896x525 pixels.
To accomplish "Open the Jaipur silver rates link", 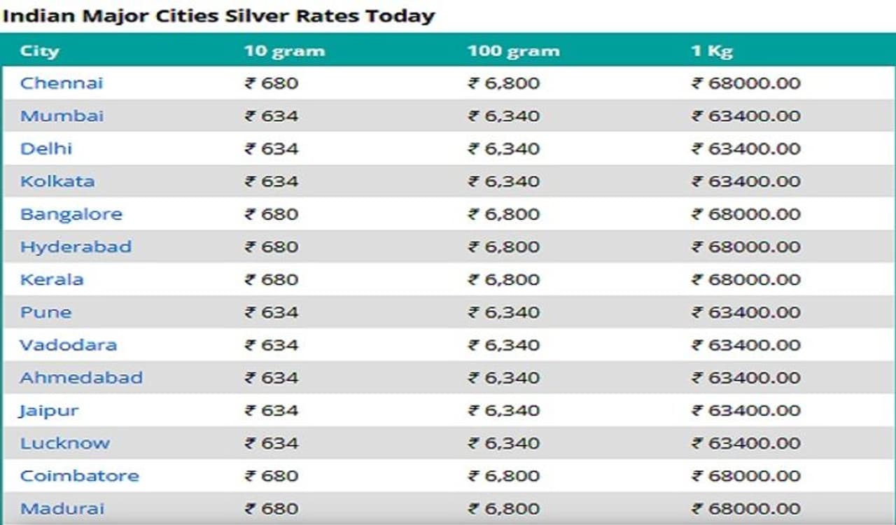I will click(49, 410).
